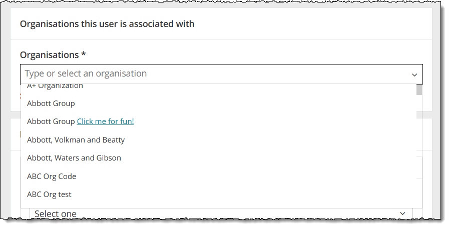Pick Abbott, Volkman and Beatty from the list

[76, 140]
